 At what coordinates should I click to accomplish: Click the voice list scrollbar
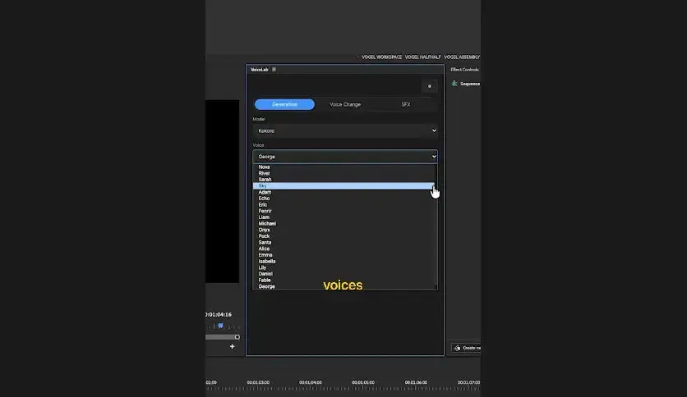[436, 227]
